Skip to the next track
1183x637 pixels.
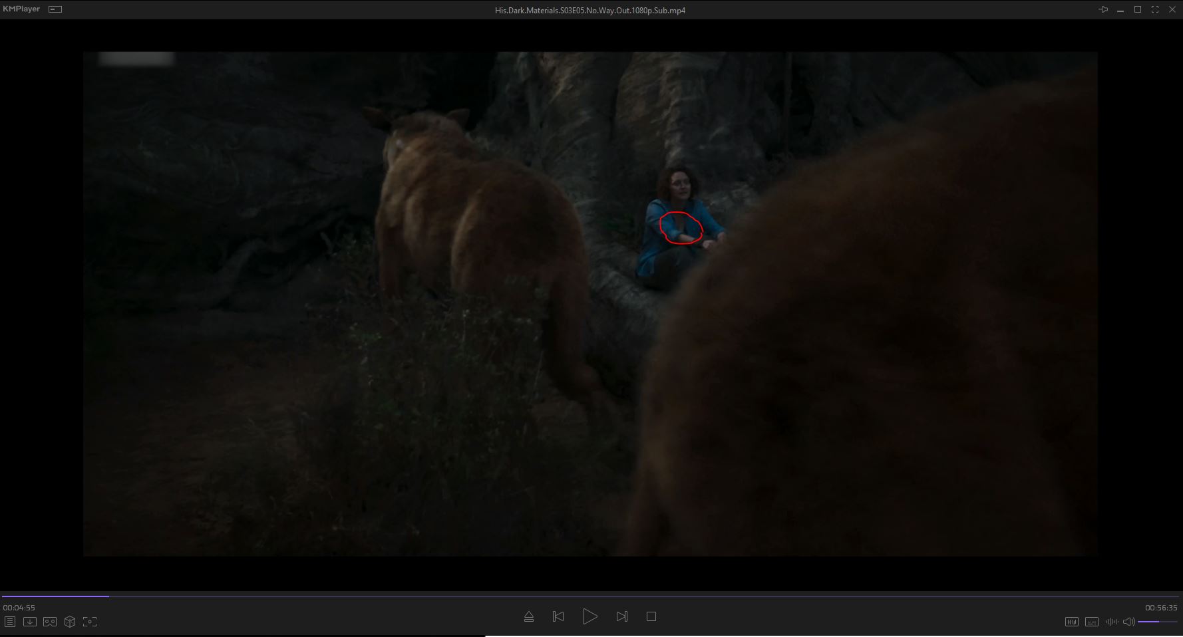(x=621, y=616)
